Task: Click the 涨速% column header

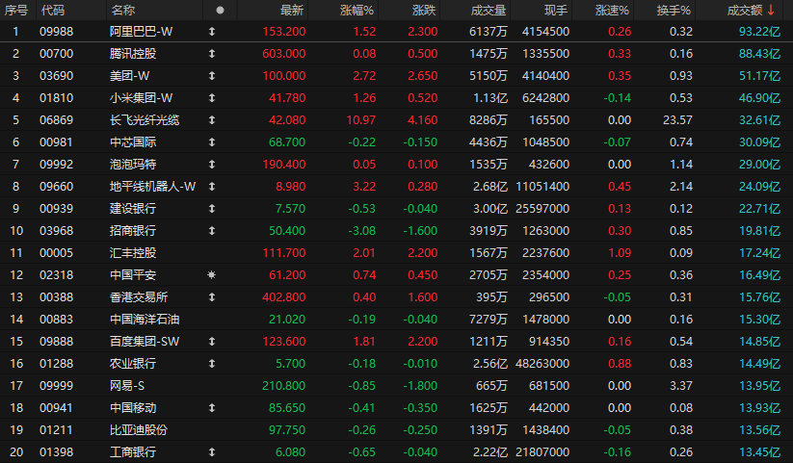Action: [612, 11]
